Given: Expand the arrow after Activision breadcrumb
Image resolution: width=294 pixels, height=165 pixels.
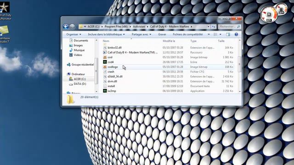Looking at the screenshot, I should tap(147, 27).
